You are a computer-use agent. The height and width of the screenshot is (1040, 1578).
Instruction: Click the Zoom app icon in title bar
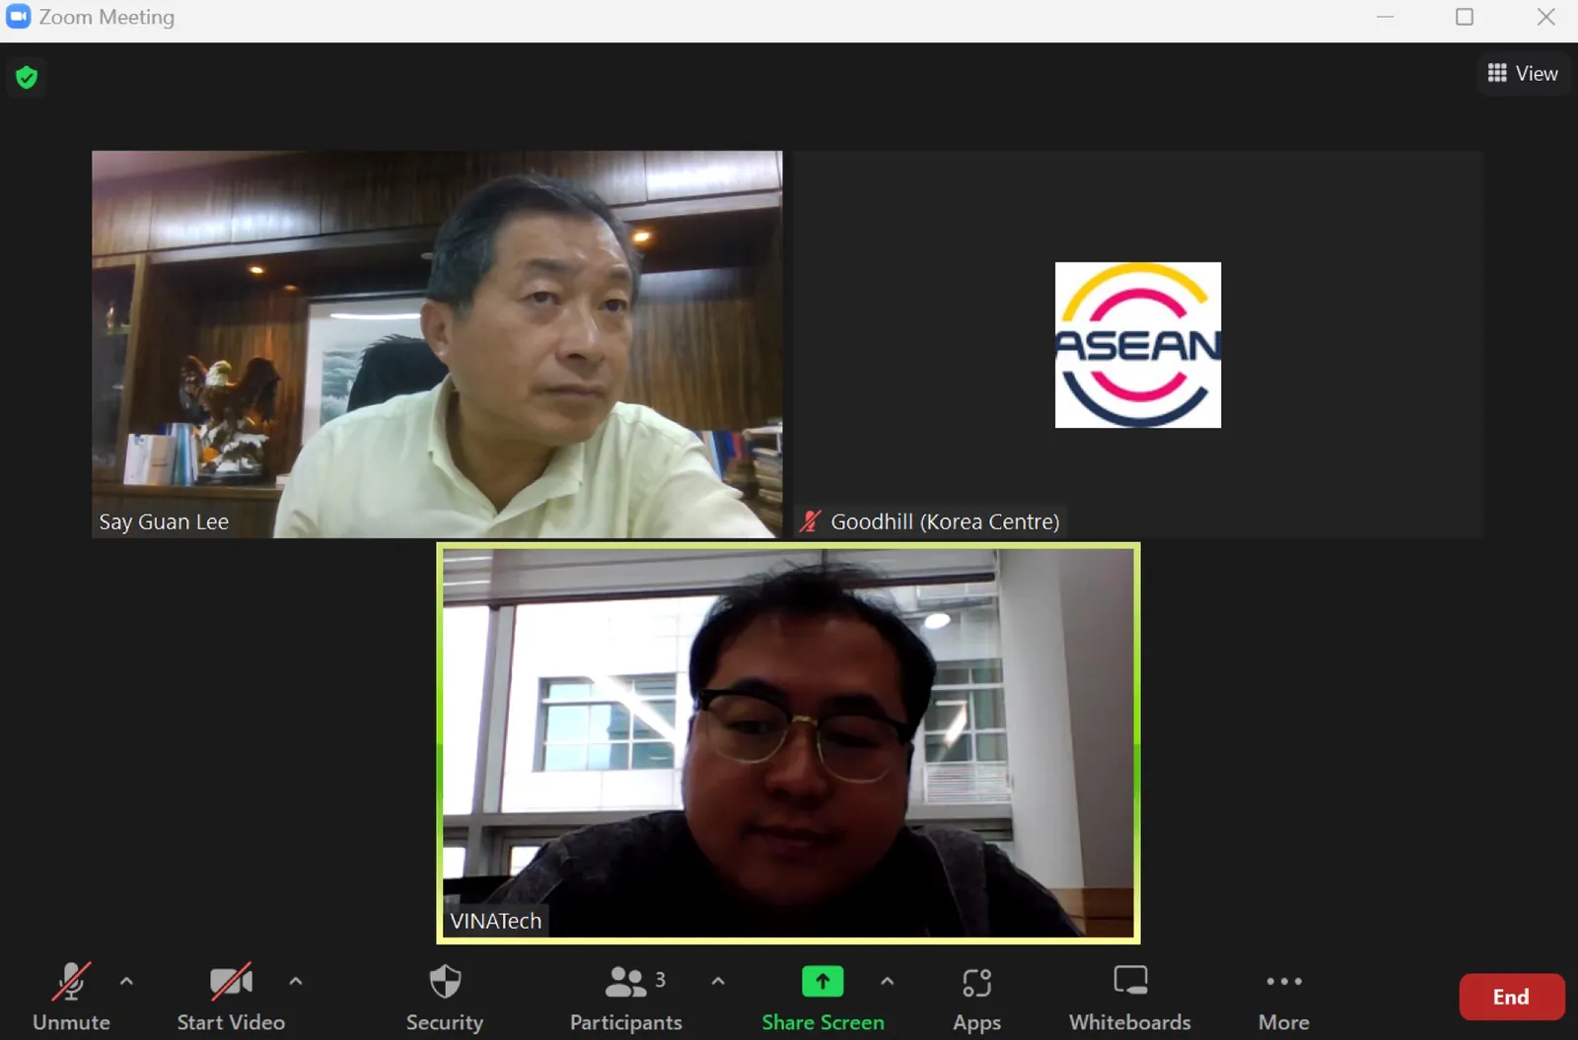[19, 17]
